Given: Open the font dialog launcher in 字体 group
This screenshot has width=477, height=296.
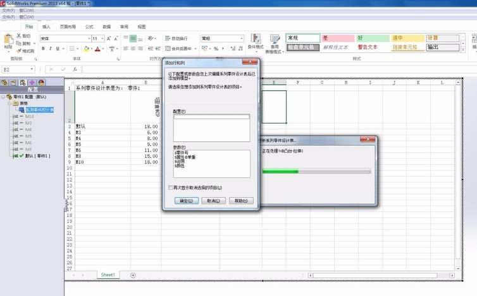Looking at the screenshot, I should [118, 59].
